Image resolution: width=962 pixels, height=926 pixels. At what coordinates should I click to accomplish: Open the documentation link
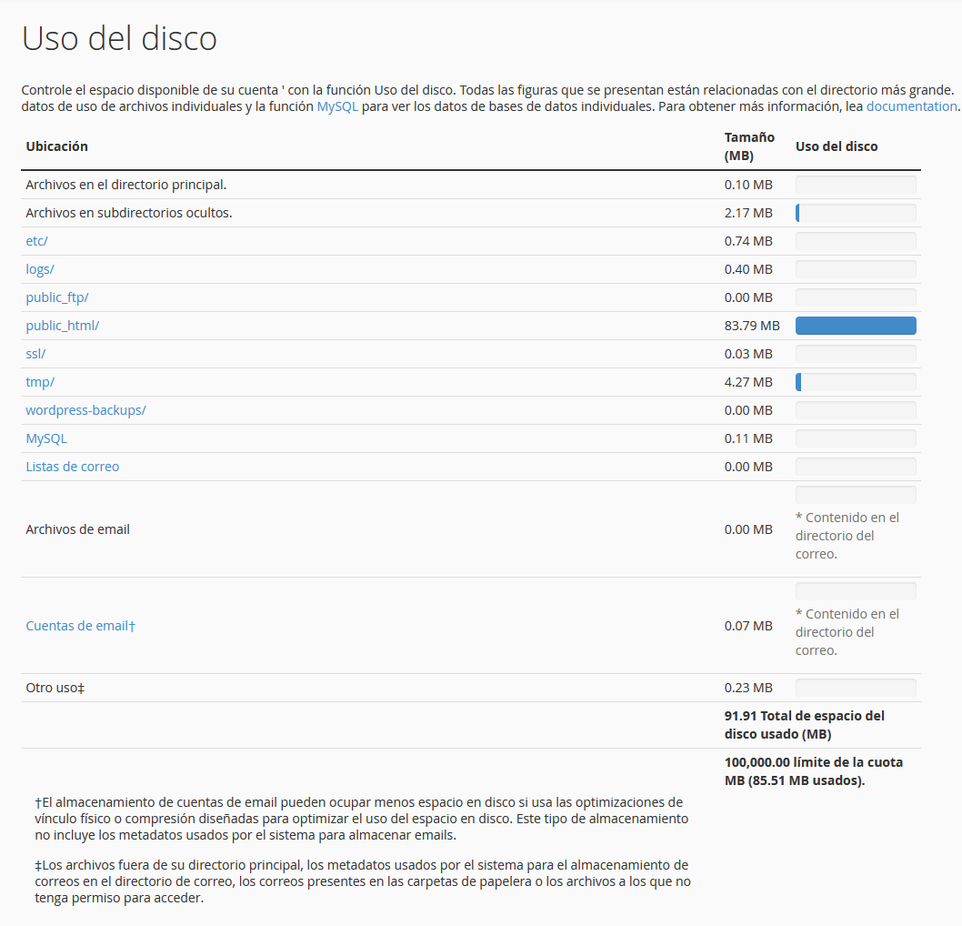point(911,106)
